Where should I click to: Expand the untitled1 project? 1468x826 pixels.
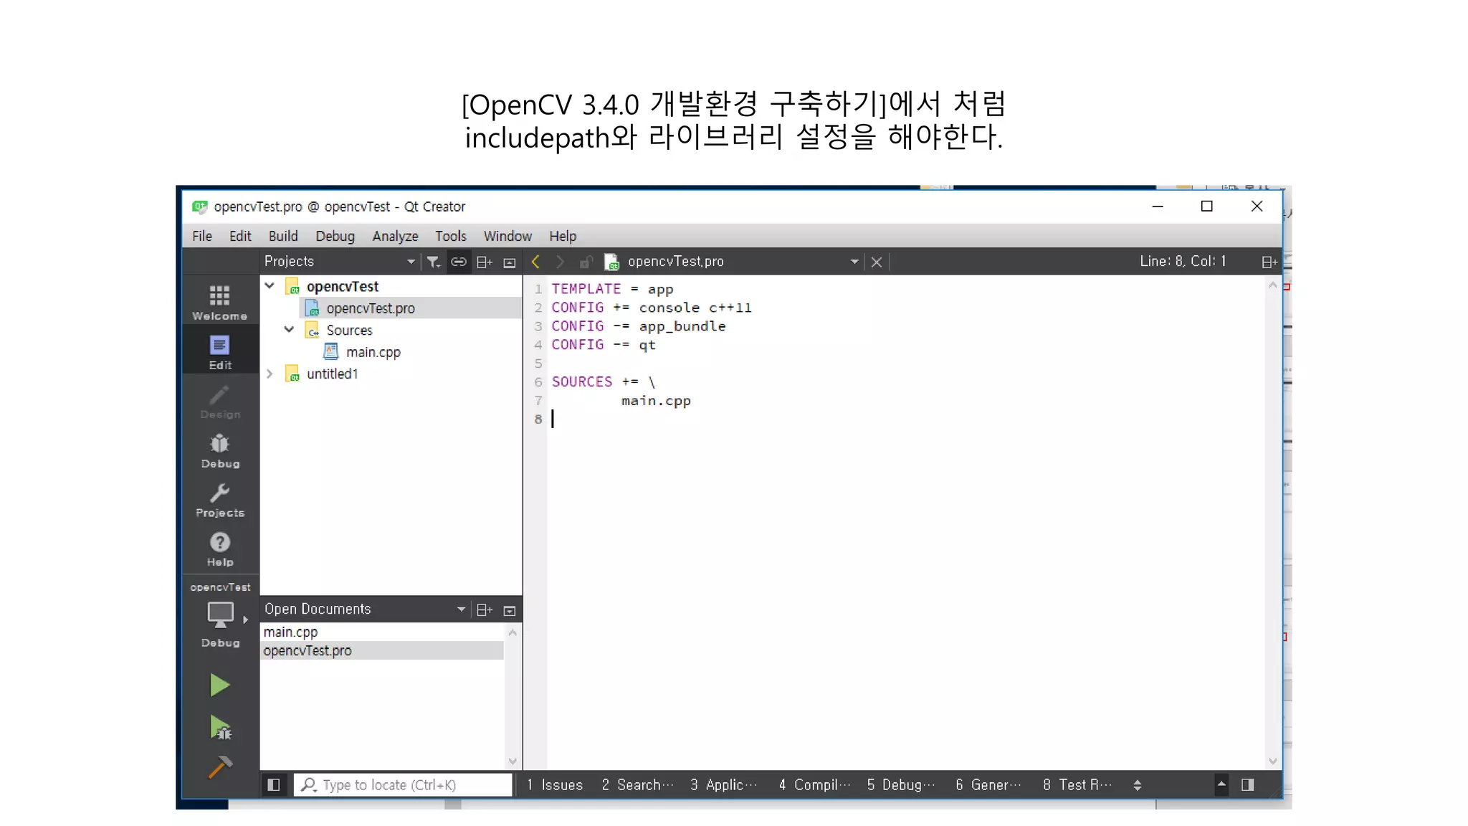coord(270,374)
